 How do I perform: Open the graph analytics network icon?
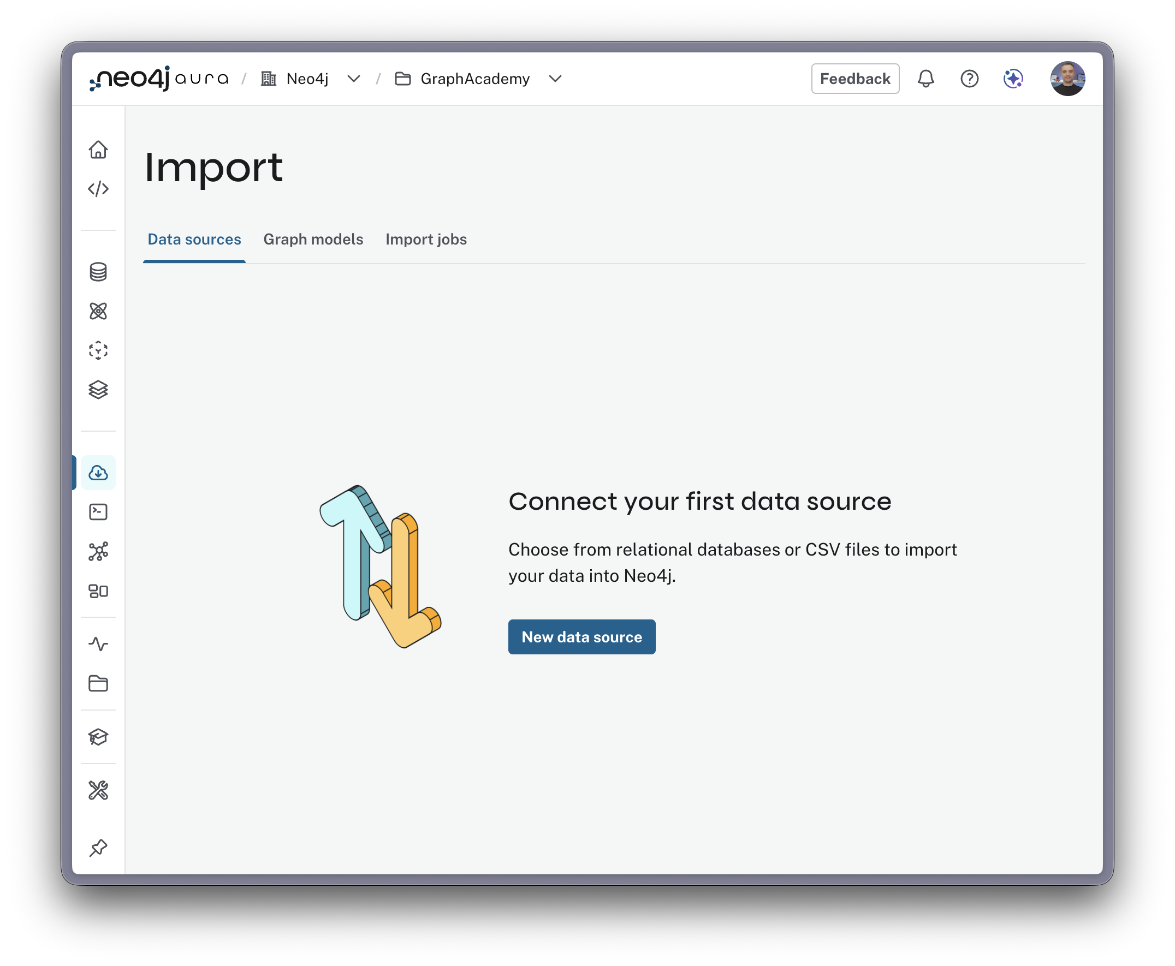pos(98,551)
